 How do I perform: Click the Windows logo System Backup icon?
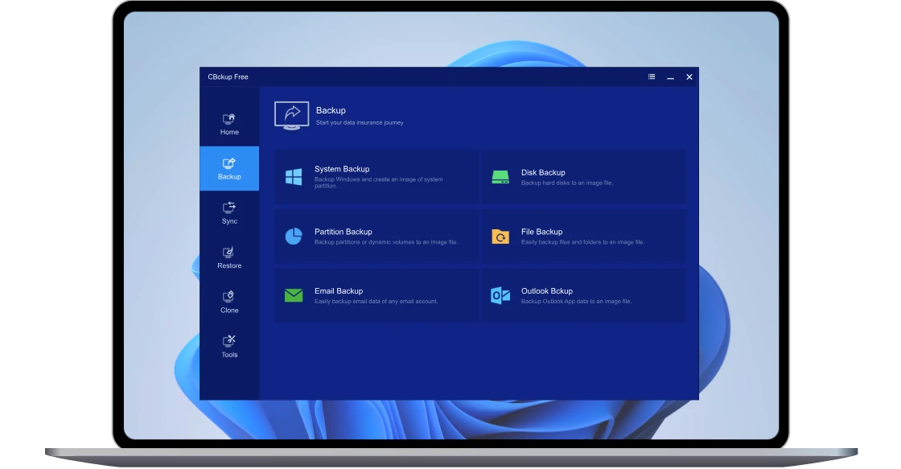click(x=294, y=177)
